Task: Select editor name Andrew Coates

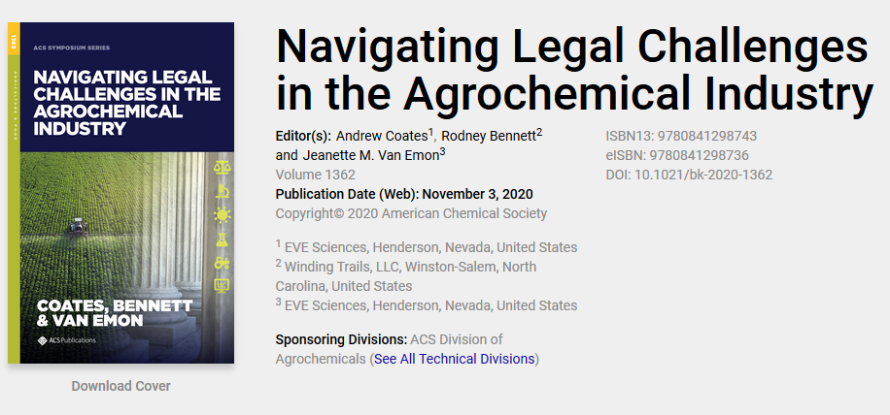Action: pos(382,137)
